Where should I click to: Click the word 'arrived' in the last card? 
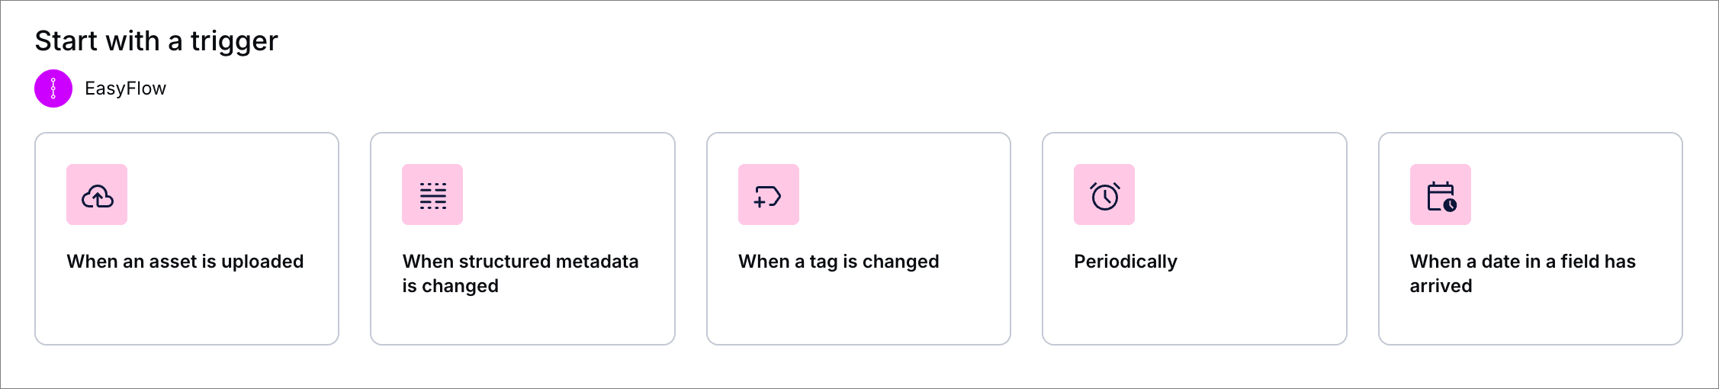1441,286
